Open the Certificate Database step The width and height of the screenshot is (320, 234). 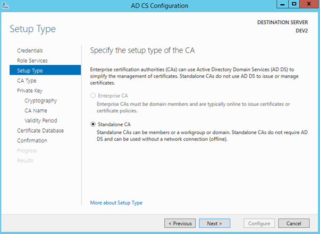[x=40, y=131]
